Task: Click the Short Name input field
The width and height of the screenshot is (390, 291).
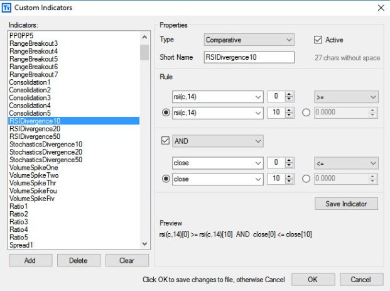Action: pos(249,57)
